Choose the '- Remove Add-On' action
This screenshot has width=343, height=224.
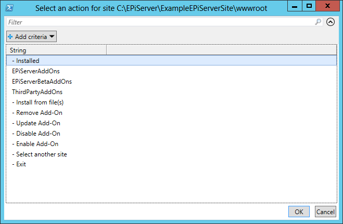[37, 113]
